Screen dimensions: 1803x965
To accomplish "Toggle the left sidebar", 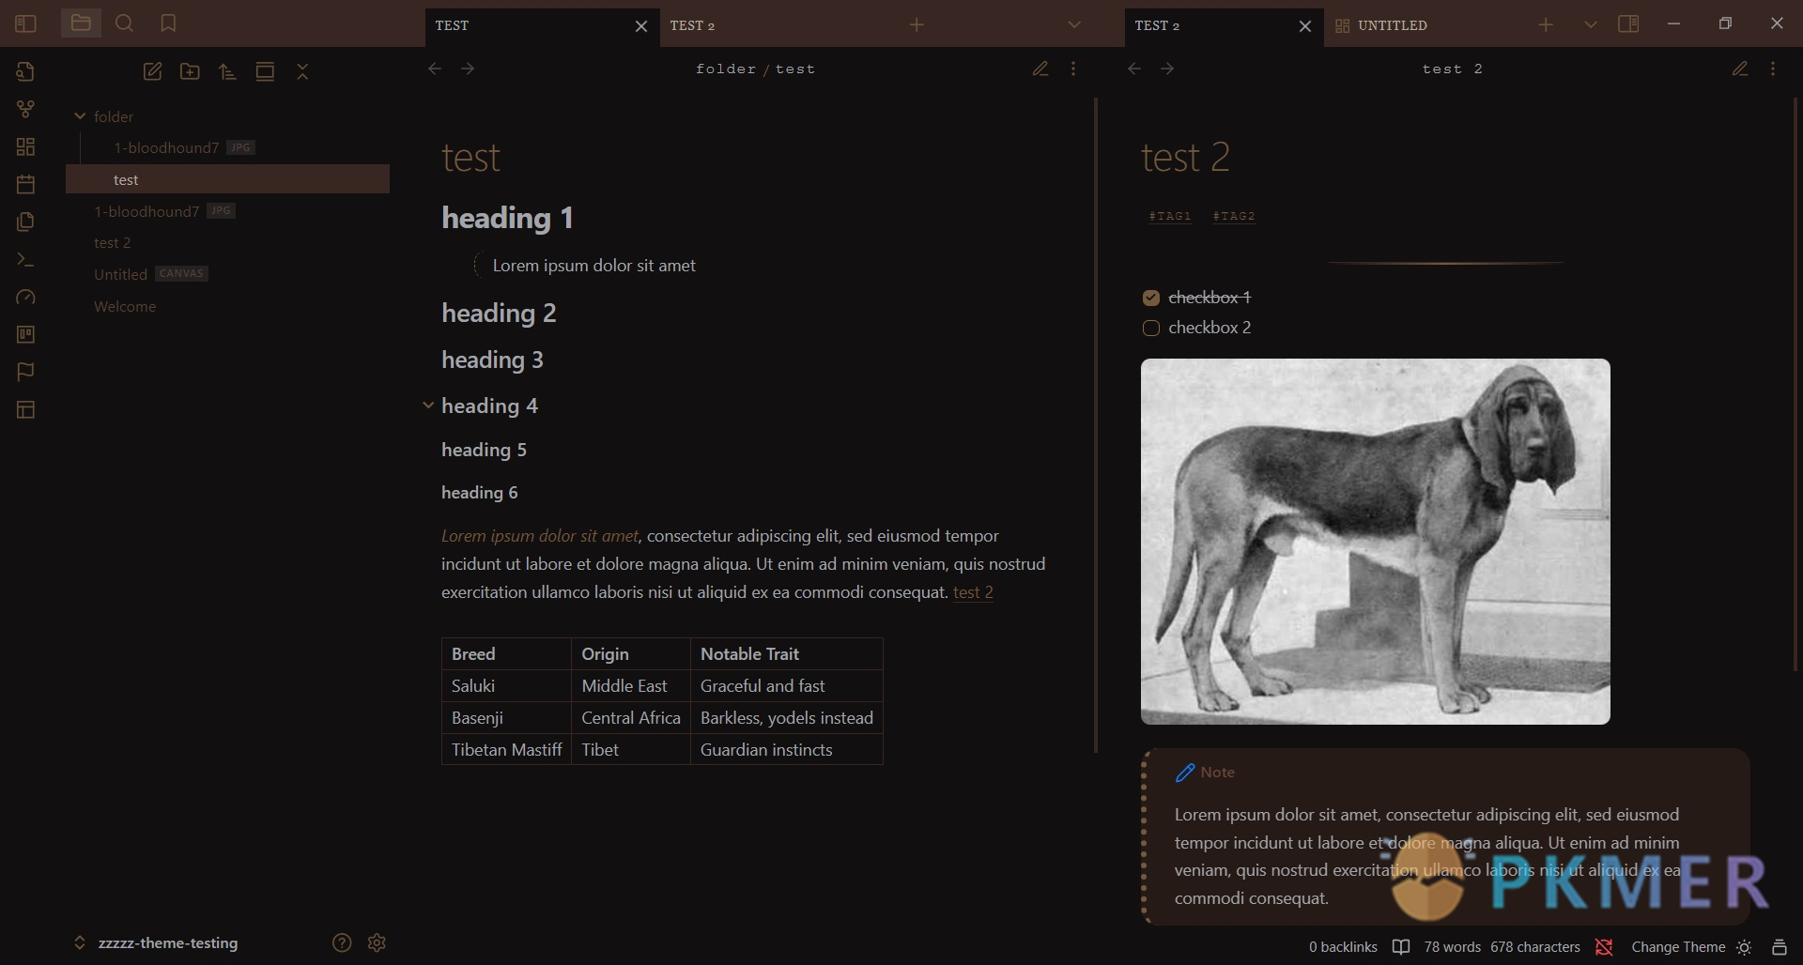I will point(25,23).
